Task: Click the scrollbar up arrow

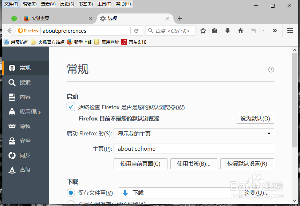Action: 295,50
